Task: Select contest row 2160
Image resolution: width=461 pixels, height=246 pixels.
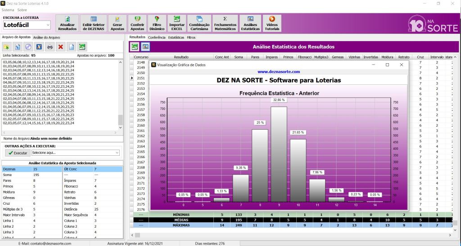Action: click(141, 126)
